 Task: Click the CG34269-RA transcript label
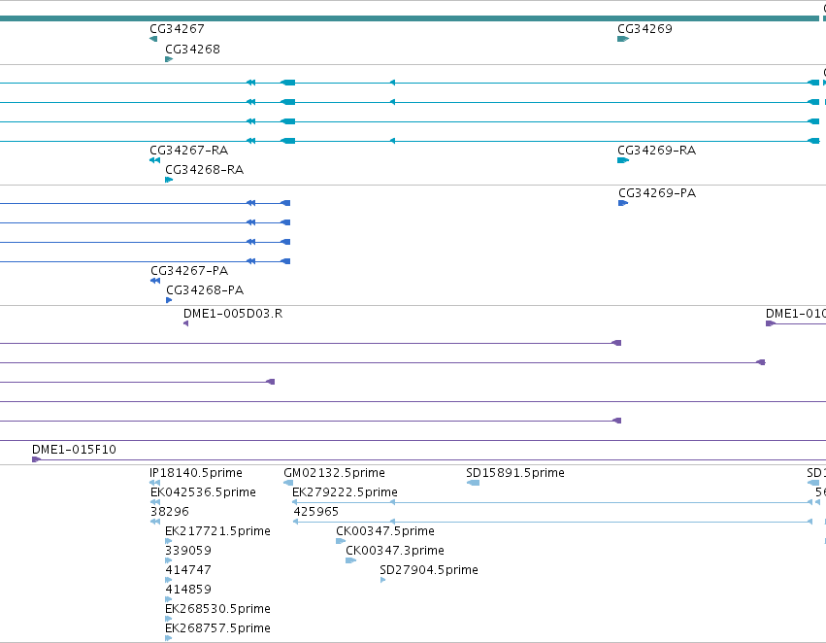656,151
